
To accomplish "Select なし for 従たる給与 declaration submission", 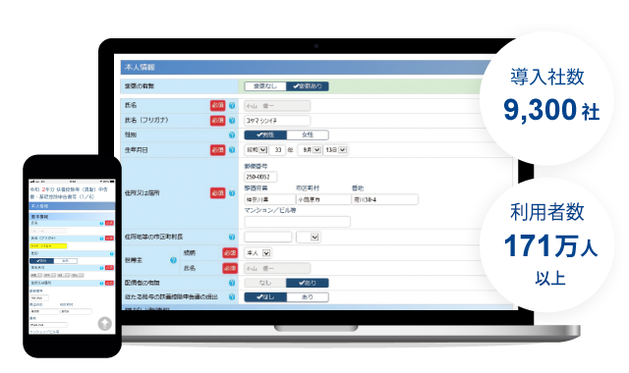I will [265, 296].
